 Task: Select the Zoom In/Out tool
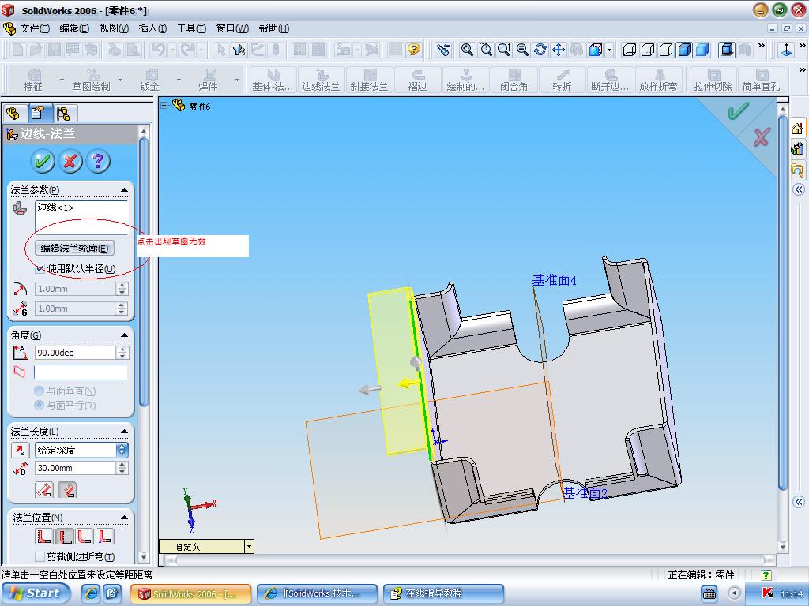504,50
